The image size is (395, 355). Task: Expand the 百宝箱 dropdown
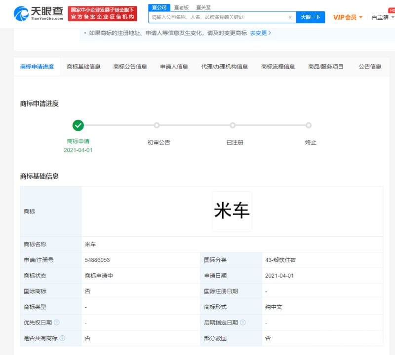[x=382, y=17]
